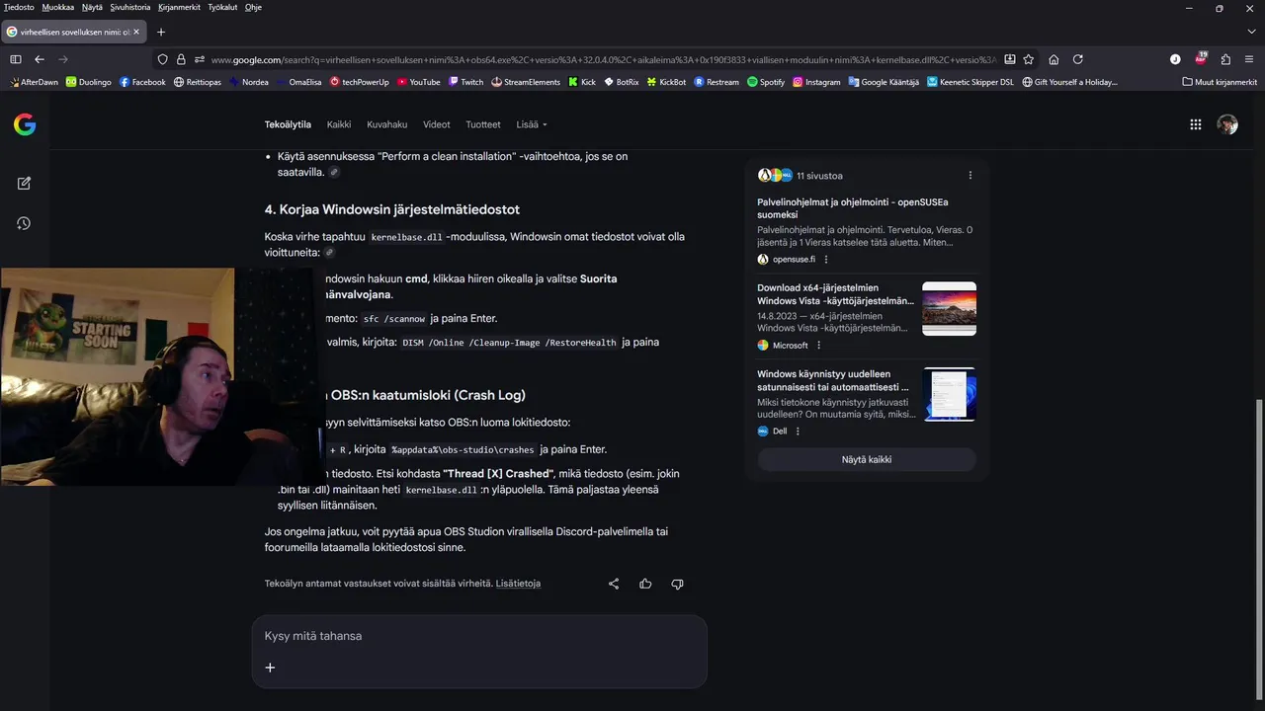Open the Google apps grid

coord(1196,124)
